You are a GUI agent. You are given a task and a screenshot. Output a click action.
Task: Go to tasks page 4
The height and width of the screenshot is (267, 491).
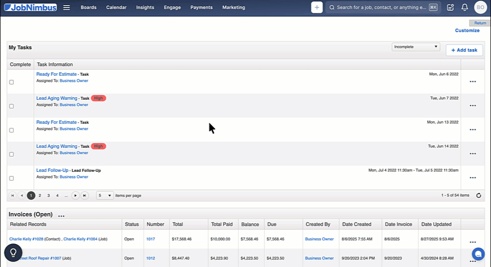57,195
